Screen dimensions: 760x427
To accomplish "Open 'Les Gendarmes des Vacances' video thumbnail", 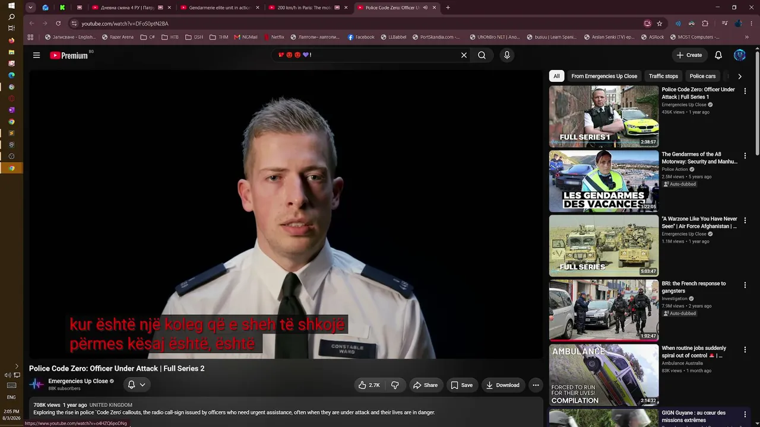I will point(603,181).
